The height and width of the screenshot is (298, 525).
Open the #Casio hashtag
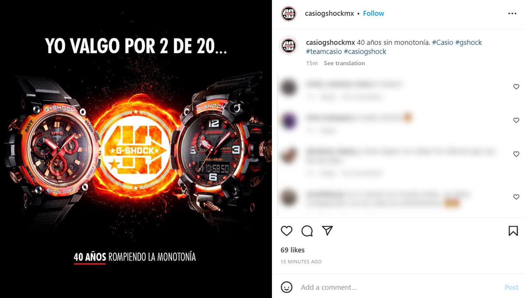(443, 42)
